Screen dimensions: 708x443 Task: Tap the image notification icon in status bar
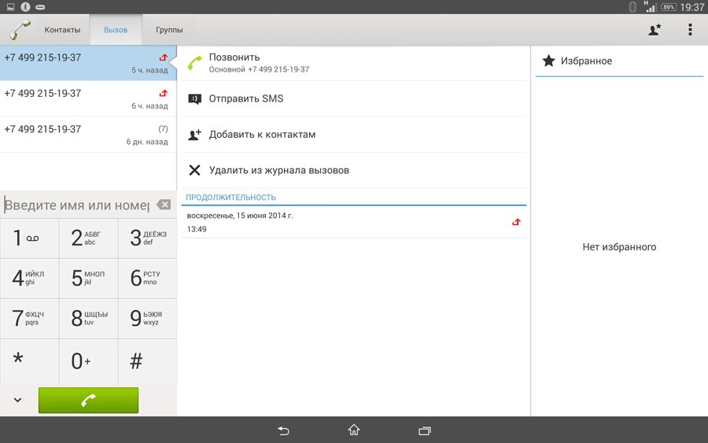[10, 7]
